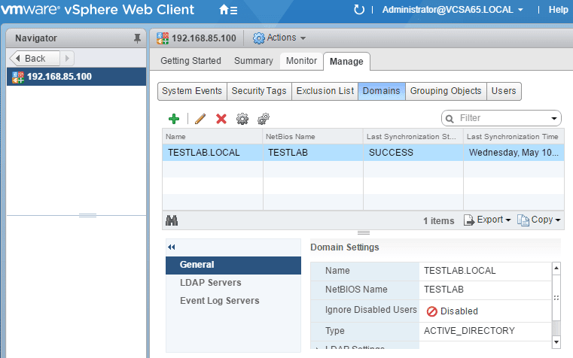
Task: Click the binoculars find icon
Action: coord(171,220)
